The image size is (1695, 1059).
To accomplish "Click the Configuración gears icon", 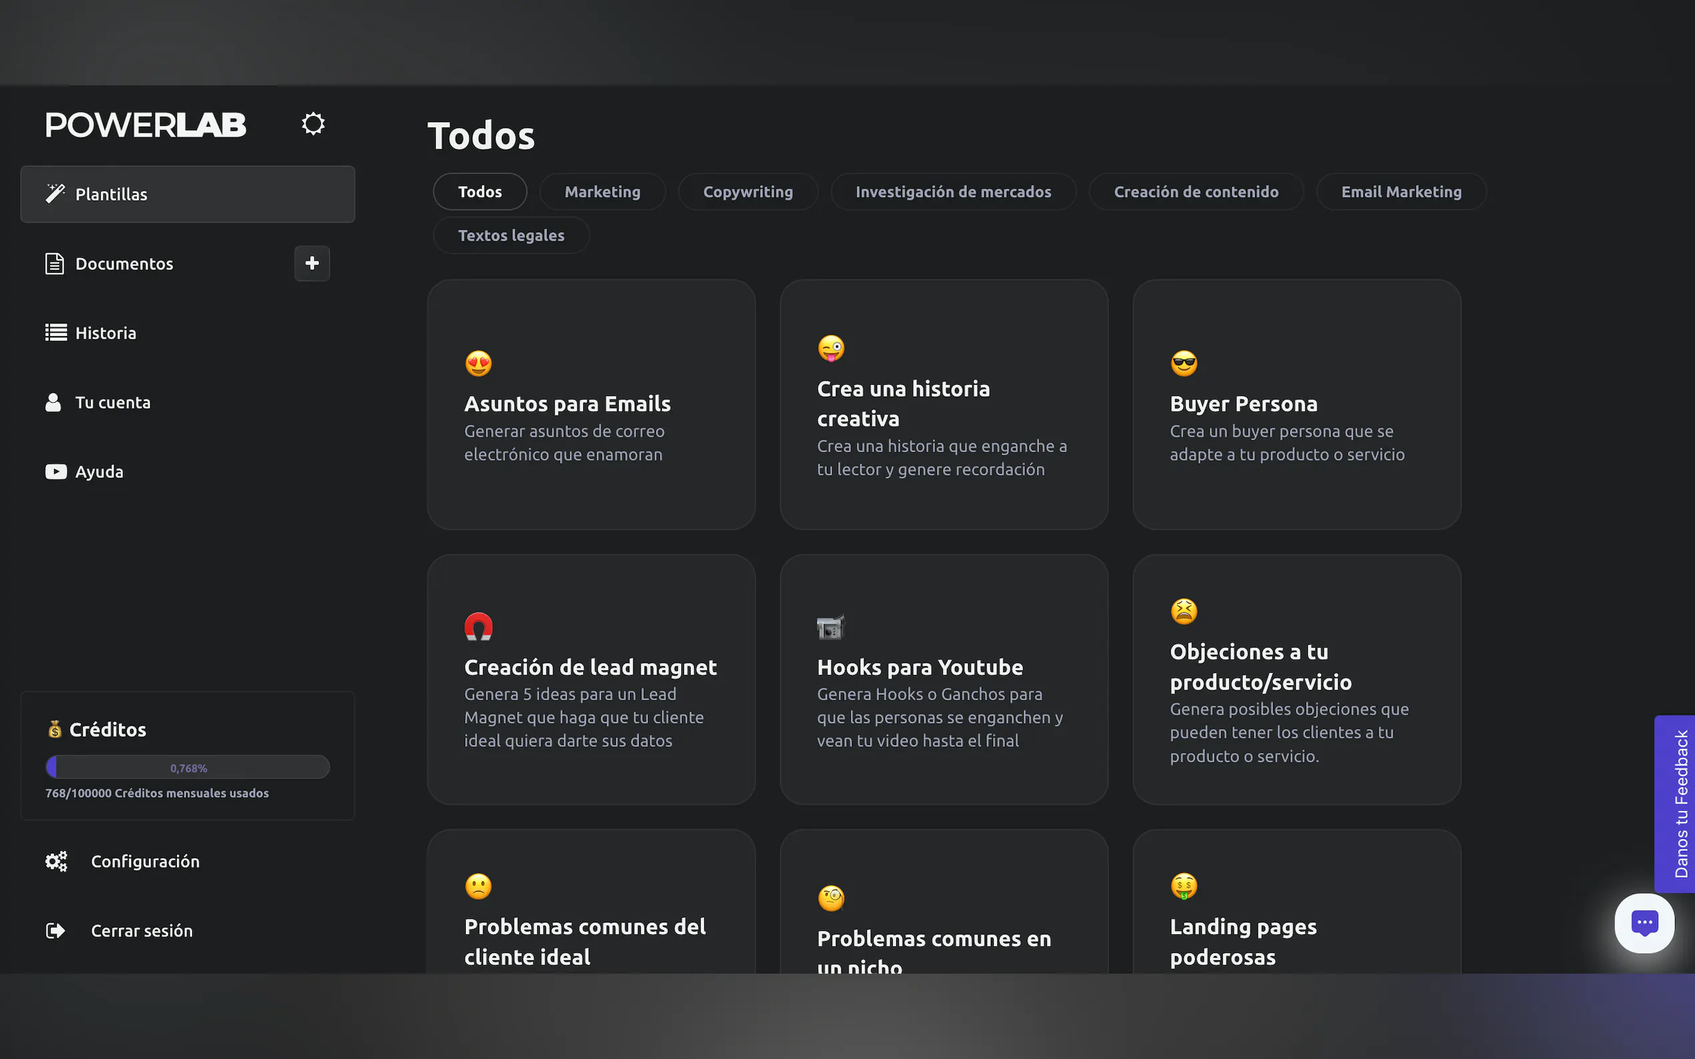I will [x=56, y=861].
